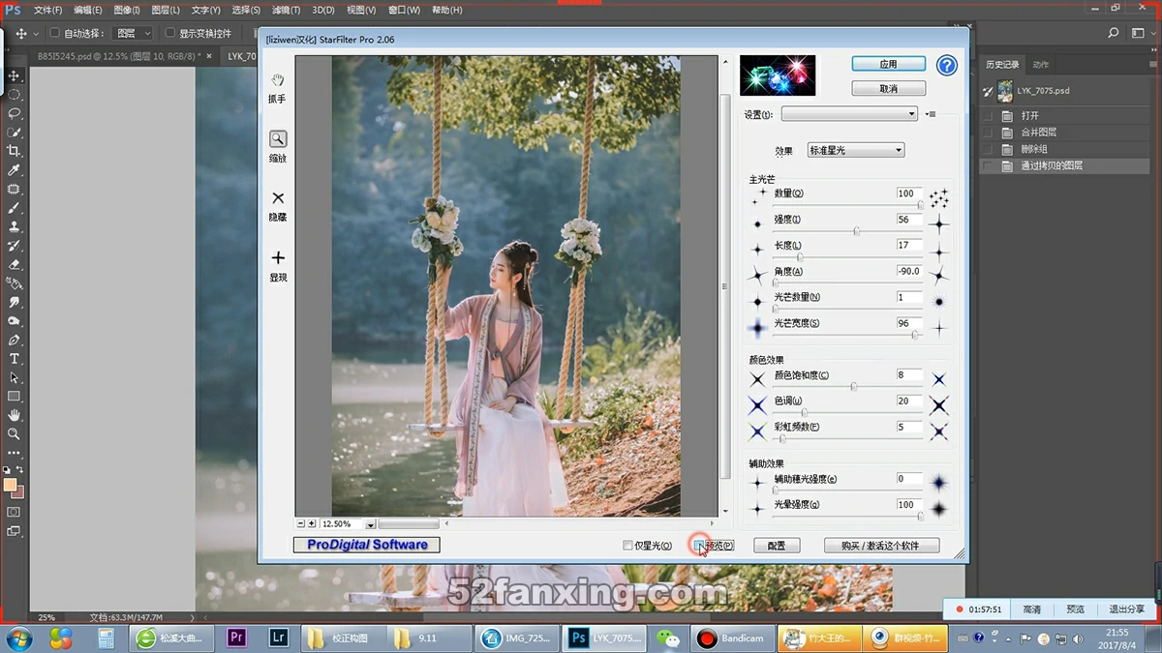The image size is (1162, 653).
Task: Open the 设置 presets dropdown
Action: pyautogui.click(x=849, y=114)
